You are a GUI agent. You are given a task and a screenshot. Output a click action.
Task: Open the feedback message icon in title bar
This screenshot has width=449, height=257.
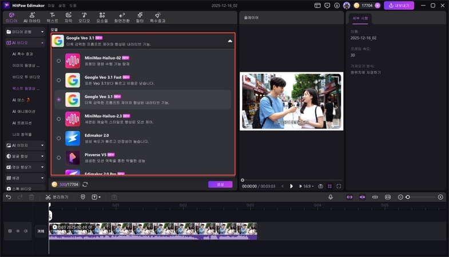pos(327,6)
